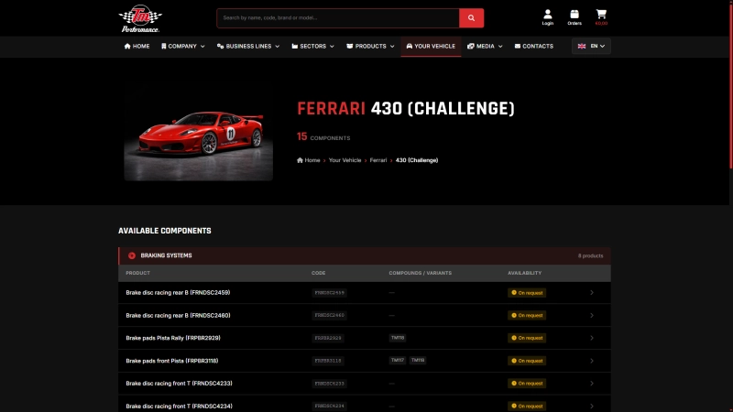
Task: Open the Contacts menu item
Action: 533,46
